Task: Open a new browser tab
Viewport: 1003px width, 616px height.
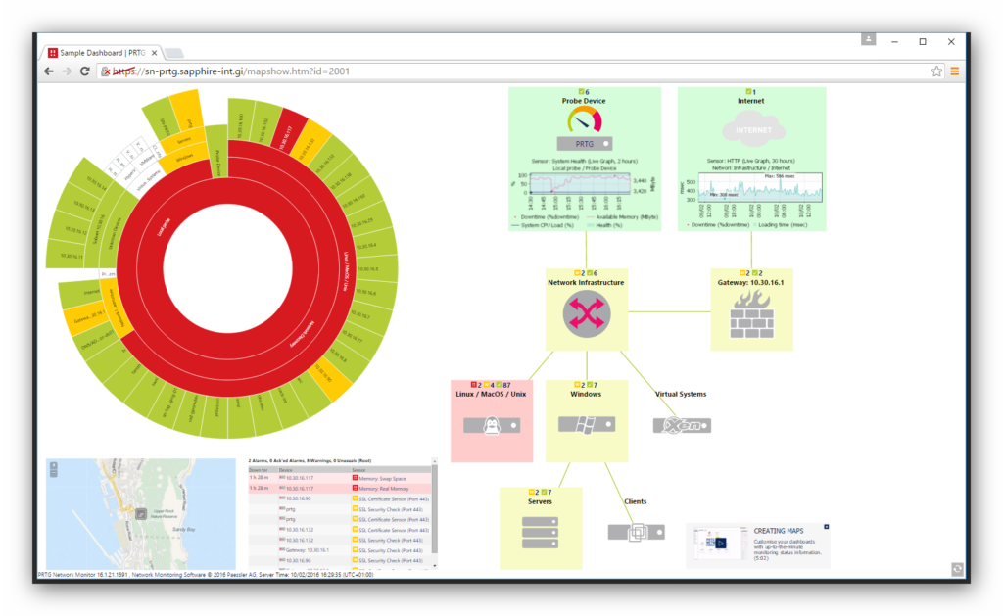Action: (x=174, y=52)
